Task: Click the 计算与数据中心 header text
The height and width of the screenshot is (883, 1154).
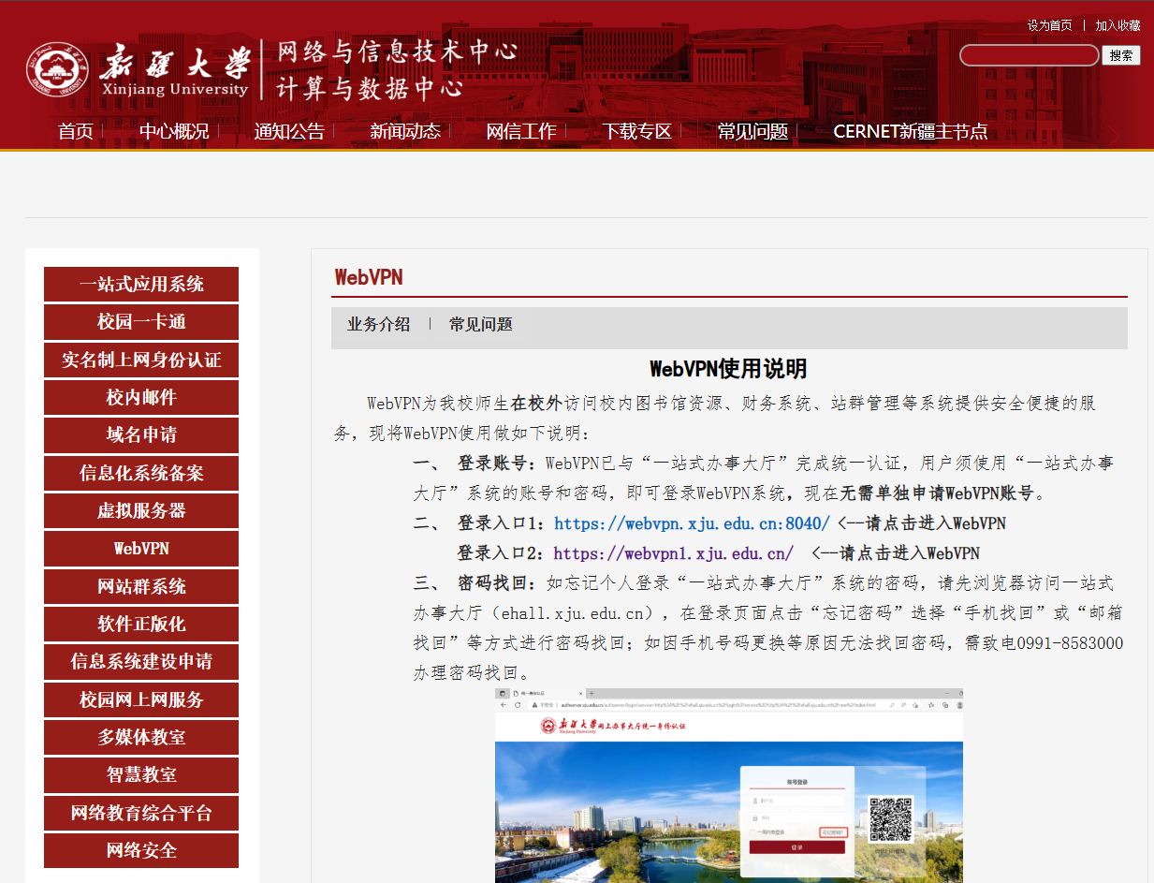Action: pyautogui.click(x=370, y=89)
